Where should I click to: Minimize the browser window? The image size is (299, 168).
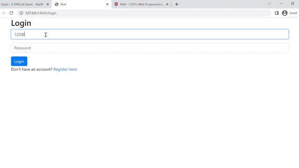281,4
